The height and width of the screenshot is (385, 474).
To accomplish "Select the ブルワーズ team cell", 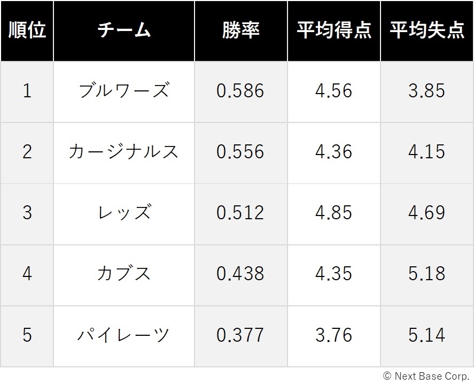I will pos(124,92).
